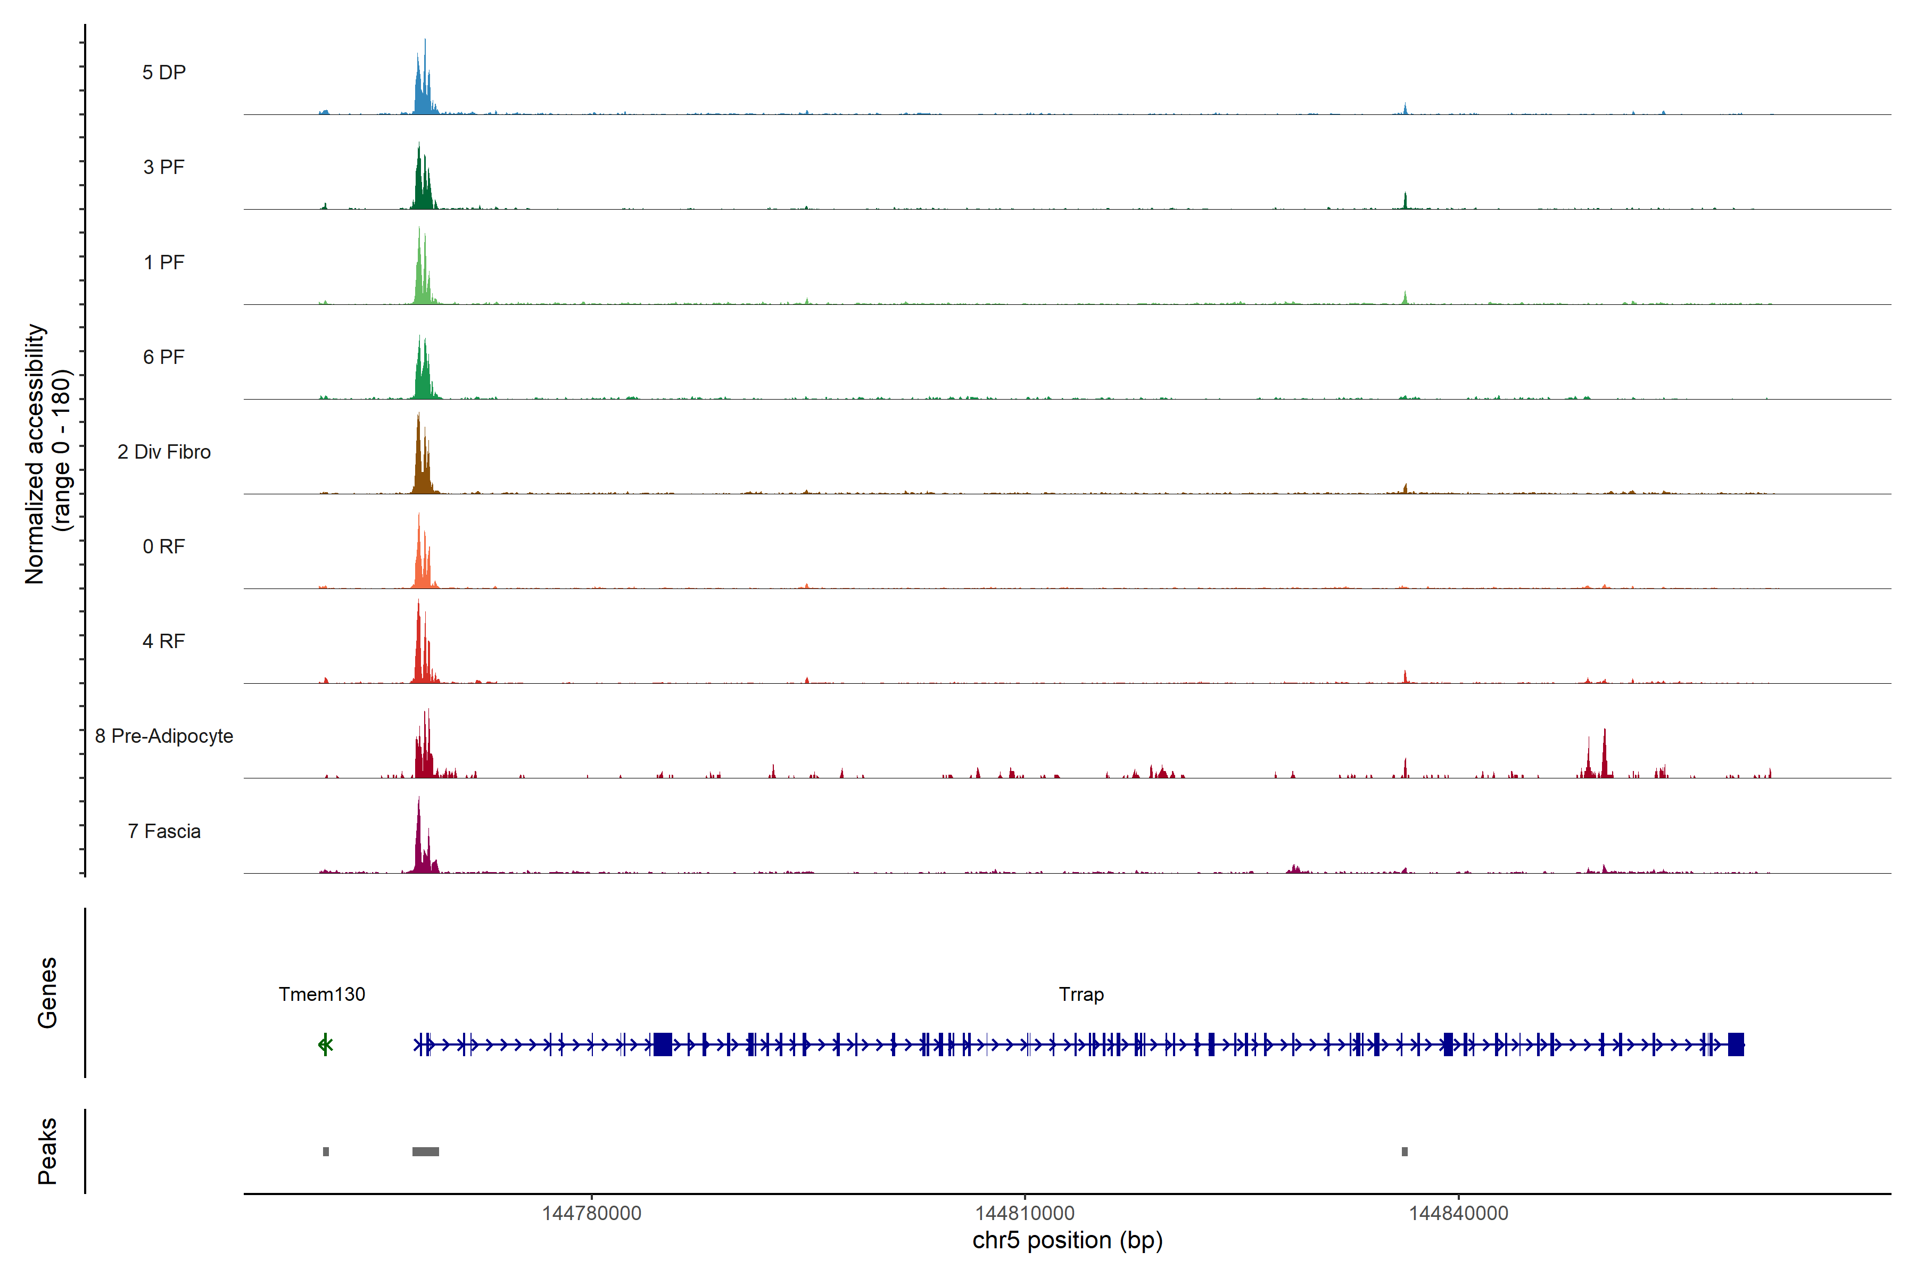Click the wide gray peak bar under Trrap start
This screenshot has width=1916, height=1277.
[x=425, y=1151]
